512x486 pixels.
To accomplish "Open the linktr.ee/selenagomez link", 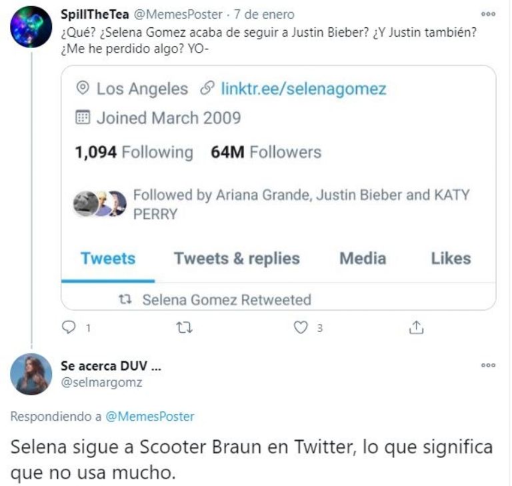I will coord(303,89).
